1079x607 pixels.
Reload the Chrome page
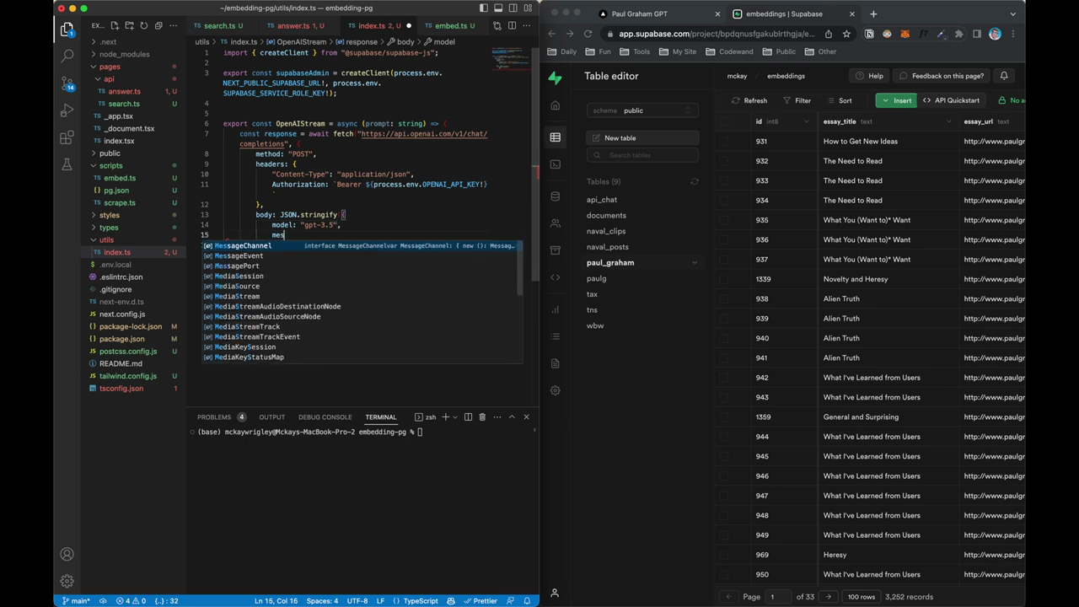click(588, 34)
